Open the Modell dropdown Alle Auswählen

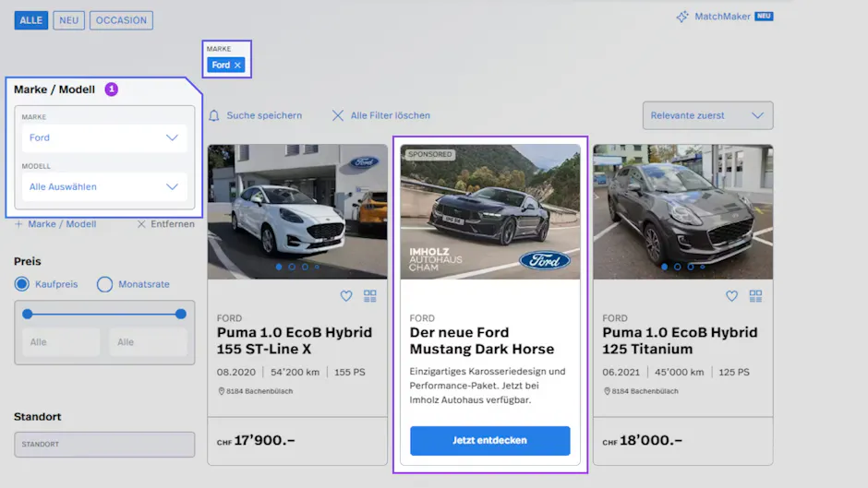(x=104, y=187)
